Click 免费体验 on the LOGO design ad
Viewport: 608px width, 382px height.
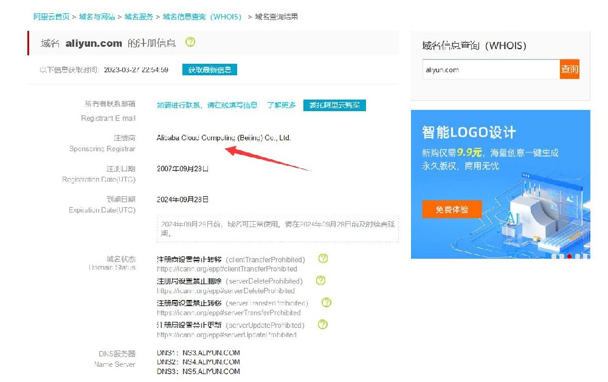coord(452,210)
